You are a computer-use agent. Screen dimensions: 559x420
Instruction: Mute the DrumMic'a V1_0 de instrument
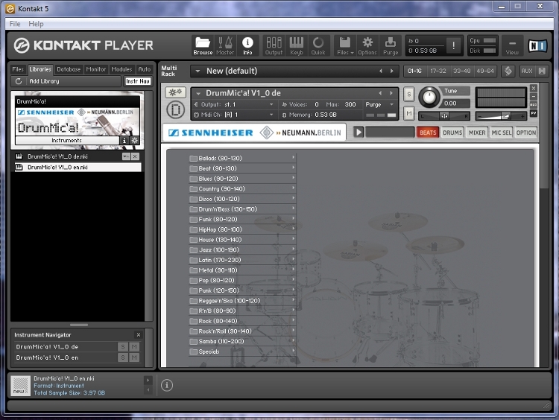click(x=409, y=113)
